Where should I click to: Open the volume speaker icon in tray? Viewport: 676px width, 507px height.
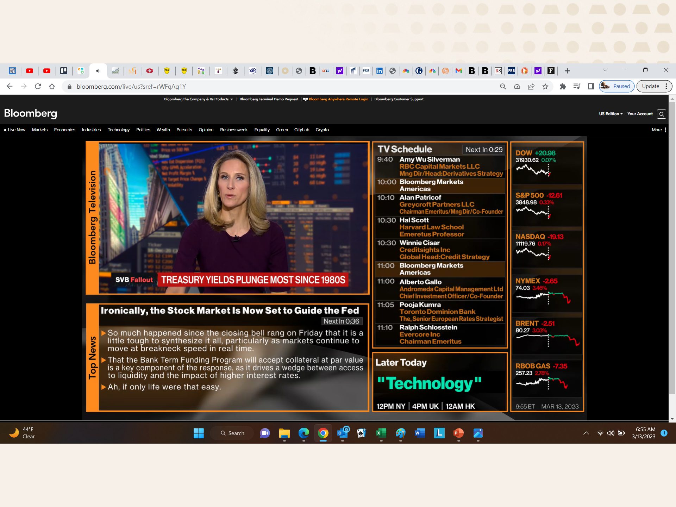pyautogui.click(x=611, y=433)
